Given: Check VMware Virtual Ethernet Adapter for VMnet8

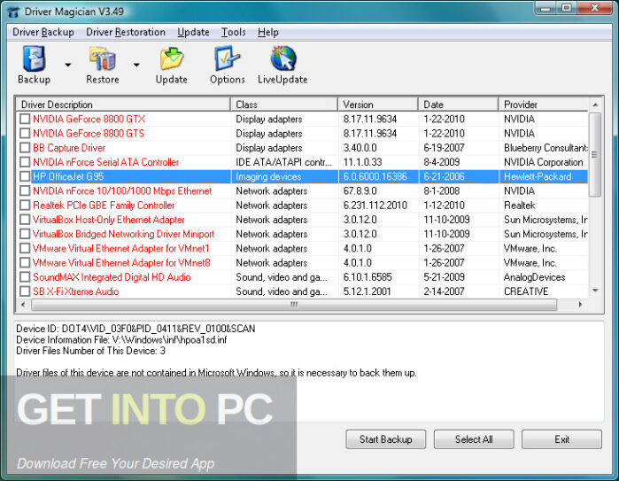Looking at the screenshot, I should tap(25, 262).
